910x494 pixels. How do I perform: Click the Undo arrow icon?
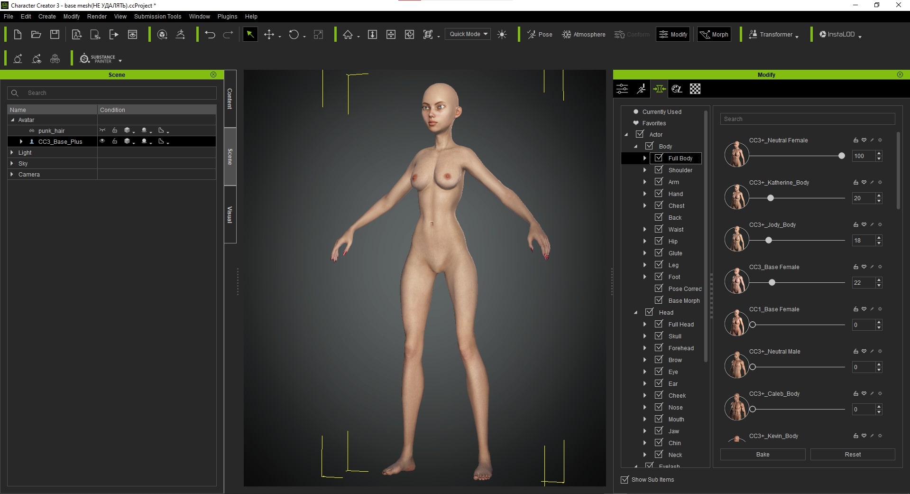pyautogui.click(x=210, y=34)
